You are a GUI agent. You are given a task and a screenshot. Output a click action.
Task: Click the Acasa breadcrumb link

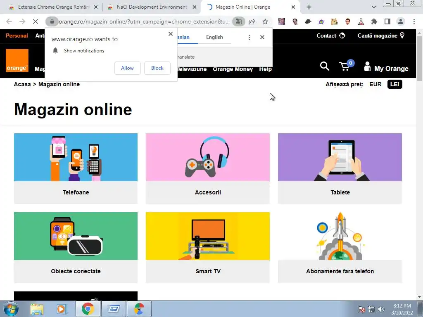click(x=22, y=84)
